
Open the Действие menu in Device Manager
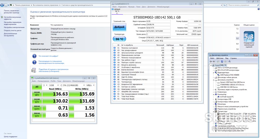pos(220,58)
